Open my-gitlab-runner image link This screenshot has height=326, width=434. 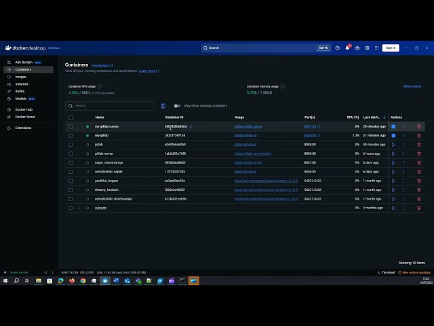[x=249, y=126]
